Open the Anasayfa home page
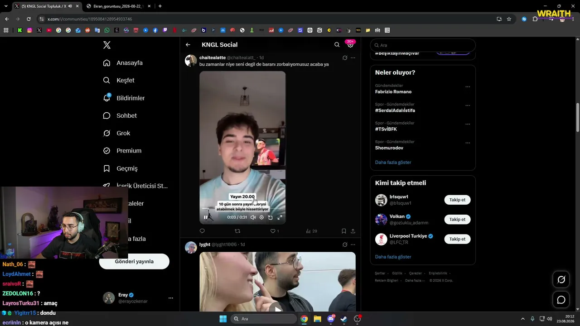This screenshot has height=326, width=580. pos(123,63)
